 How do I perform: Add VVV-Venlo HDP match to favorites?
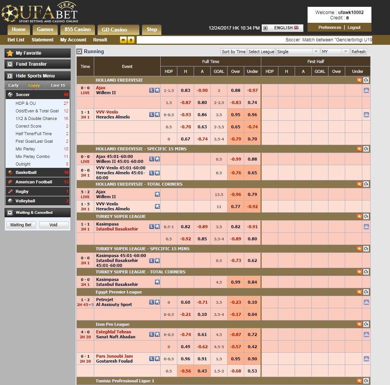tap(158, 115)
